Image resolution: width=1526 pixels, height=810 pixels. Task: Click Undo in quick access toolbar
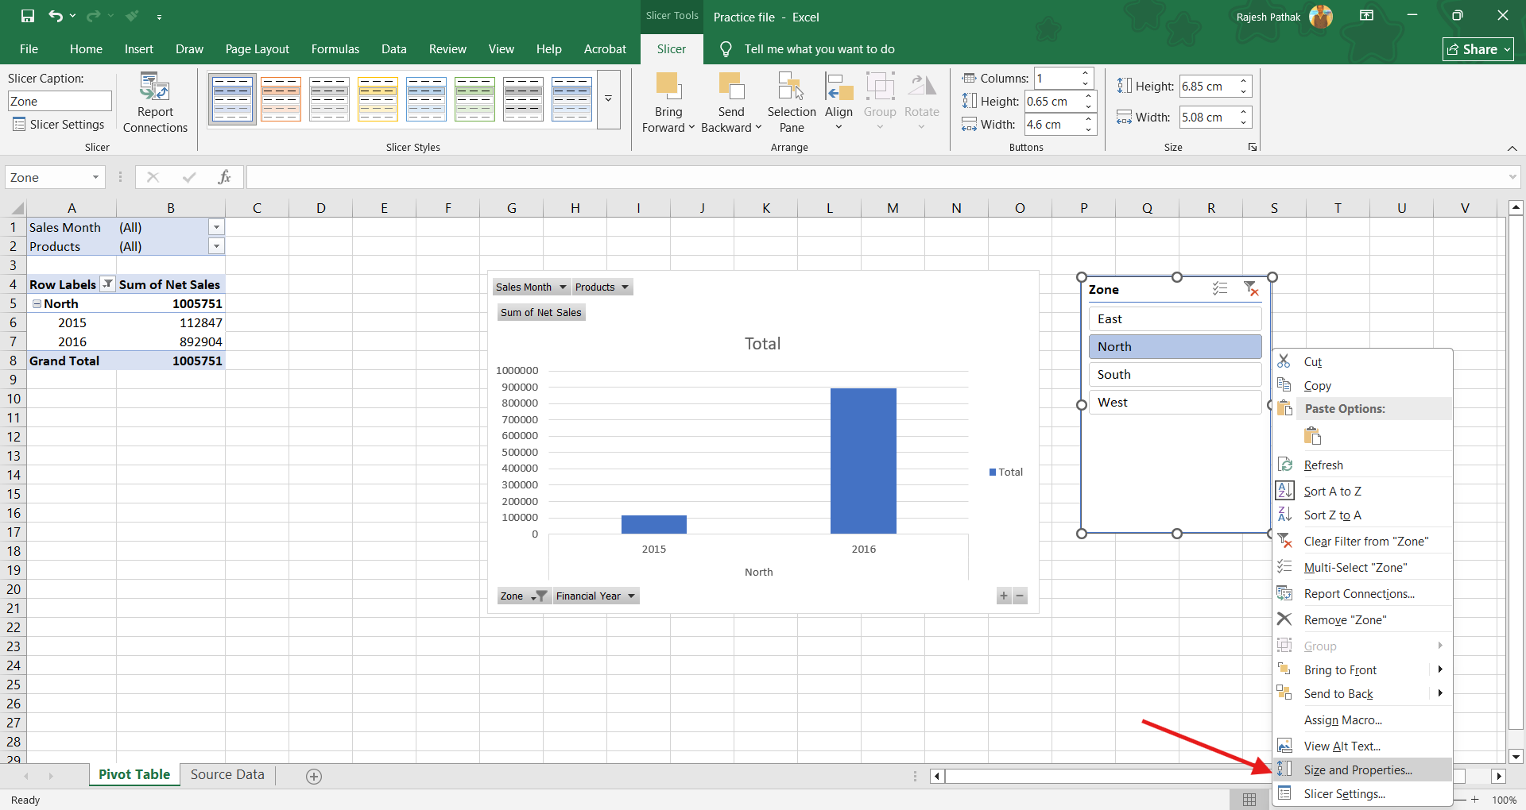pos(55,16)
